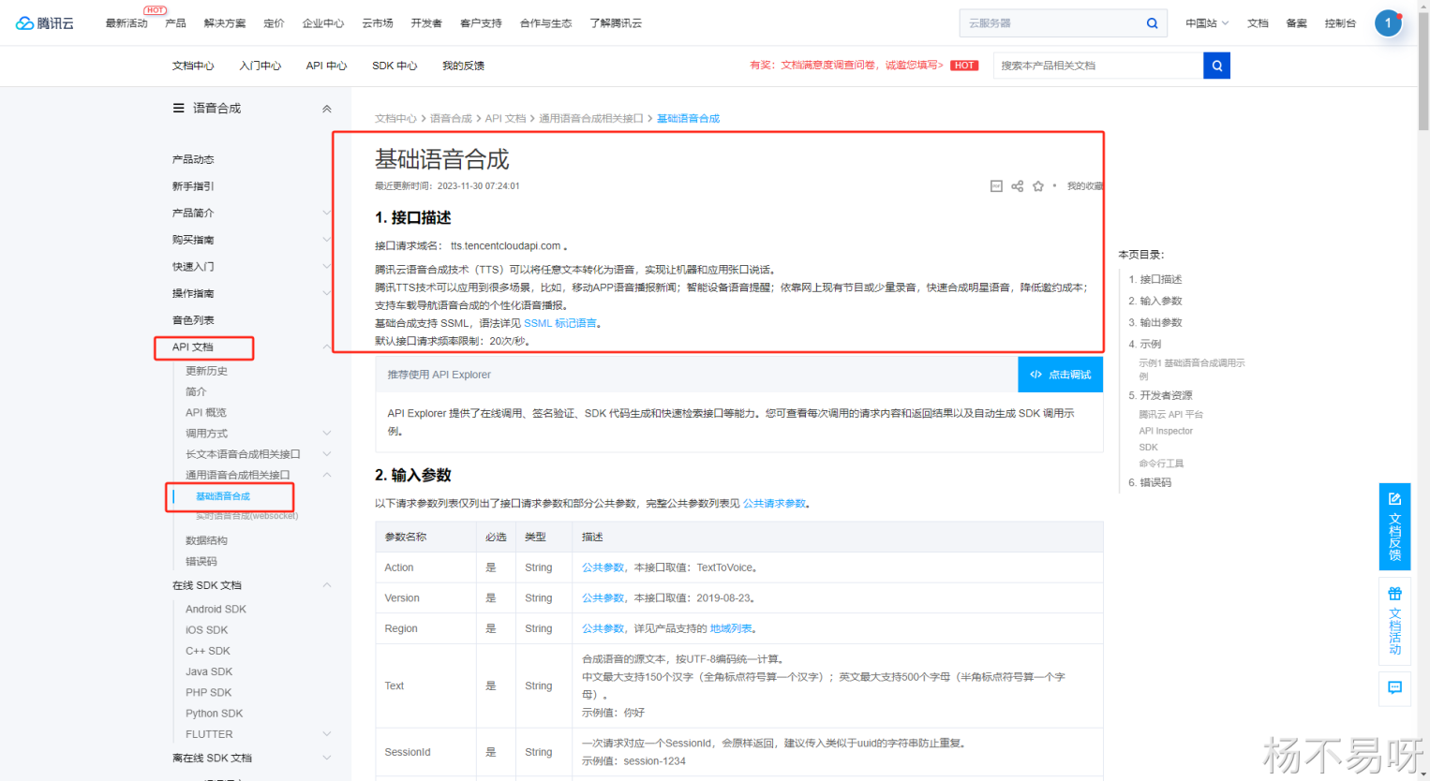
Task: Open the 定价 top menu item
Action: [274, 23]
